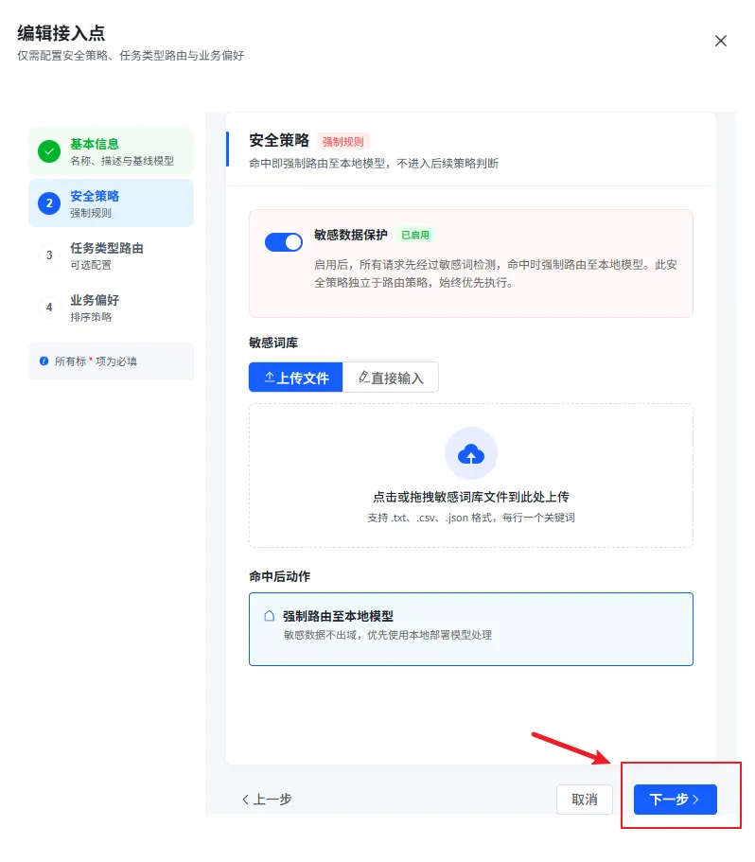Viewport: 755px width, 862px height.
Task: Select the 强制路由至本地模型 action card
Action: click(x=471, y=629)
